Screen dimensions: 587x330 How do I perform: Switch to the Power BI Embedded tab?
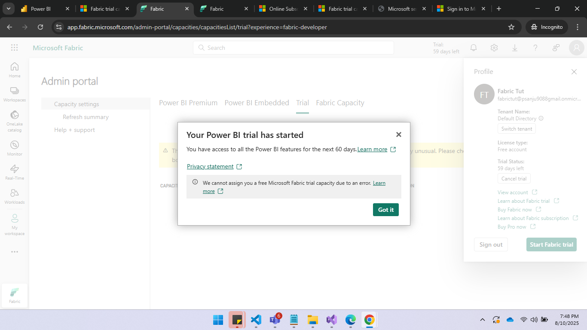tap(257, 103)
